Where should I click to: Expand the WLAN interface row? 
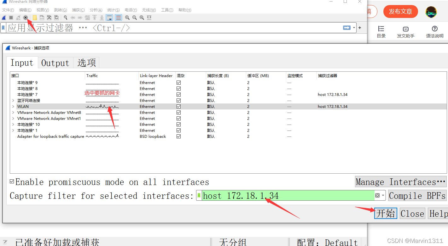[13, 106]
